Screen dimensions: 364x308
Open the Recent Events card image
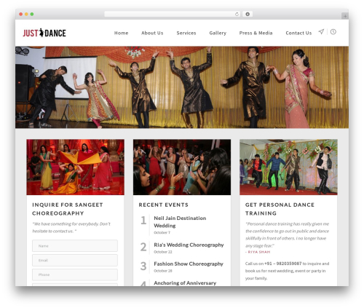(182, 167)
